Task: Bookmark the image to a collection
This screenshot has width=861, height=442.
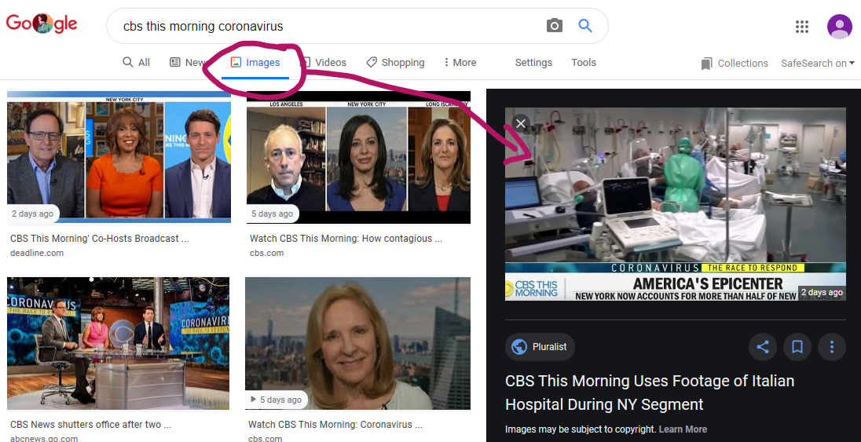Action: (x=797, y=346)
